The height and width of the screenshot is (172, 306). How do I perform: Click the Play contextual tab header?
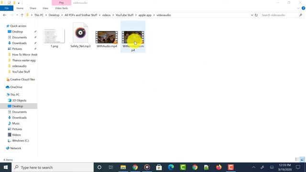[61, 3]
